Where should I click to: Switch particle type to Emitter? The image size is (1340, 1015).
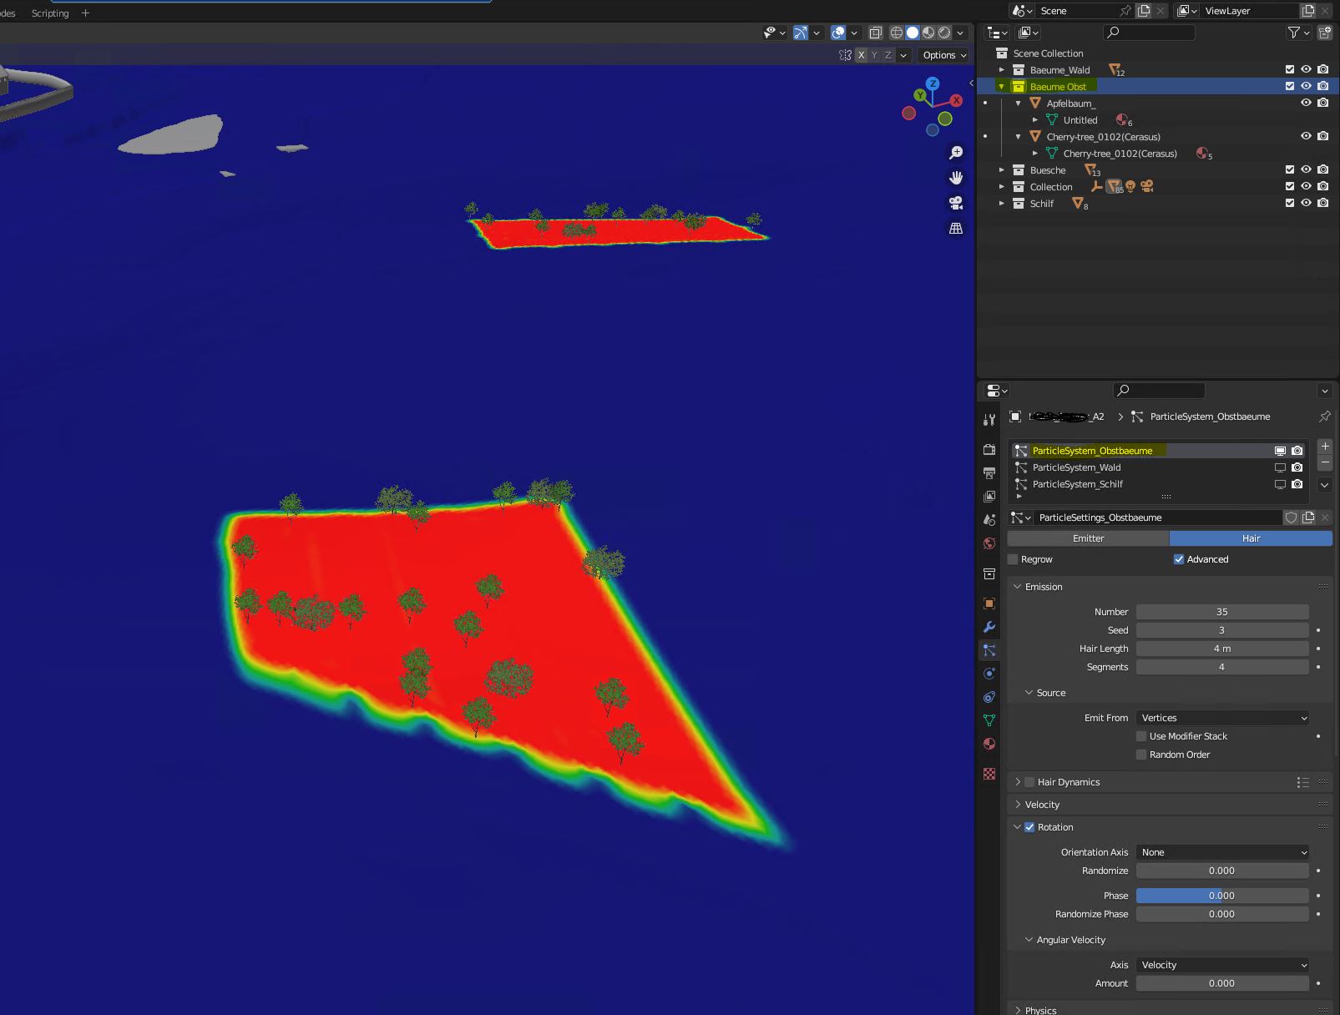click(x=1088, y=538)
